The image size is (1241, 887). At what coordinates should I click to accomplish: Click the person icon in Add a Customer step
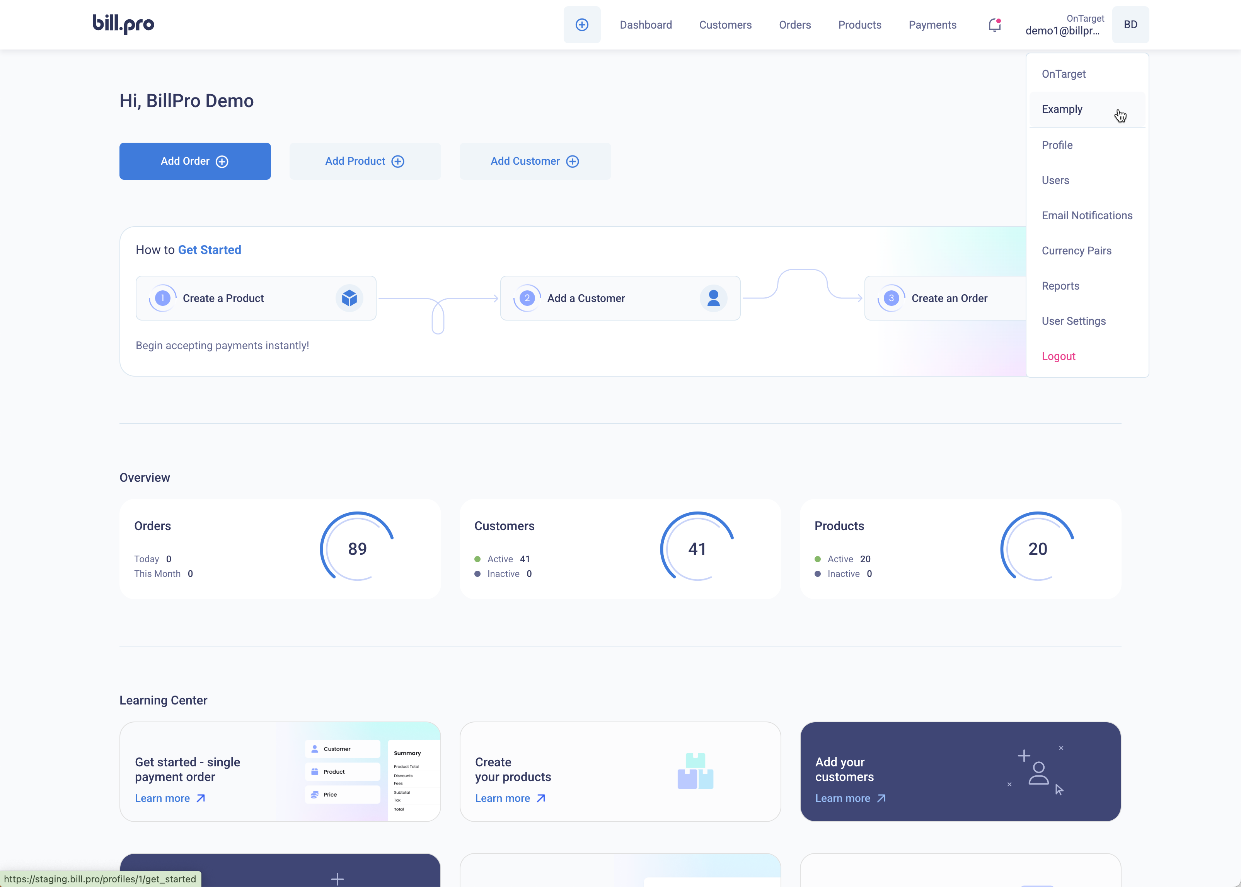pos(714,298)
